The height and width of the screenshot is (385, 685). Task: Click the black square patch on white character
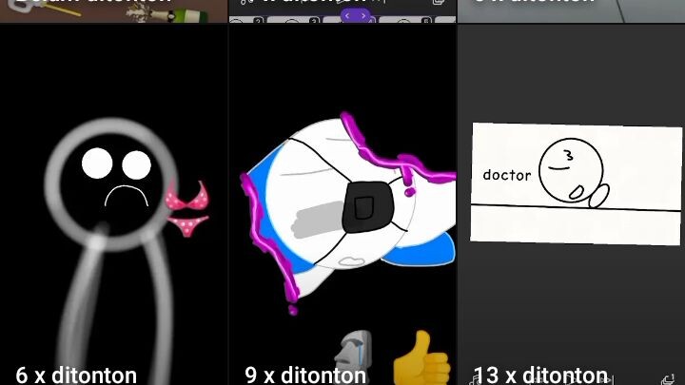click(x=362, y=202)
